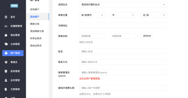
Task: Click the arrow of the 选择站点 dropdown
Action: point(164,5)
